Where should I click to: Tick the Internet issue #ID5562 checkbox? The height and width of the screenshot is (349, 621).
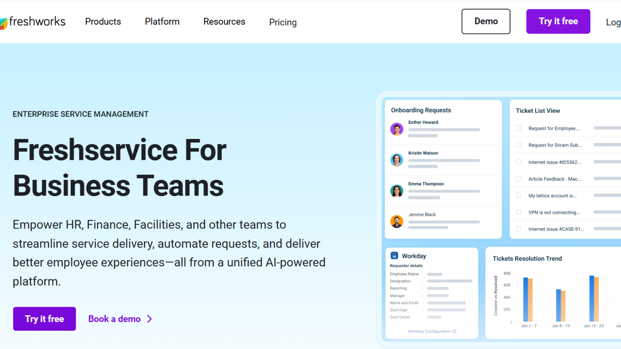coord(519,162)
